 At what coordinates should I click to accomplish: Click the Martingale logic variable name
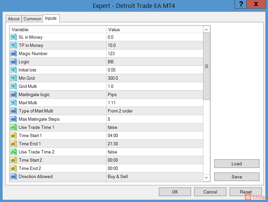[34, 94]
